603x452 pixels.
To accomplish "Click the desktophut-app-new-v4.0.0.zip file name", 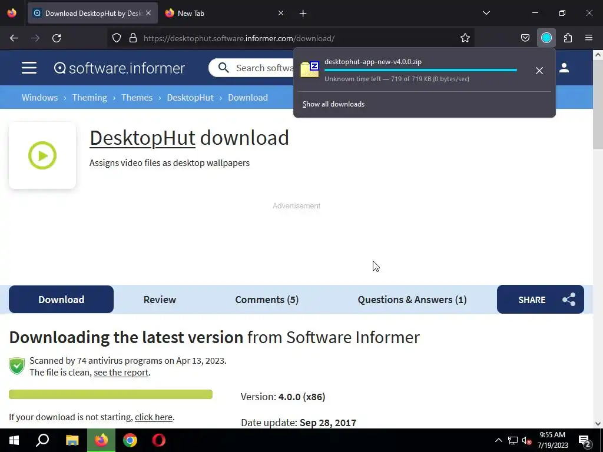I will tap(373, 61).
